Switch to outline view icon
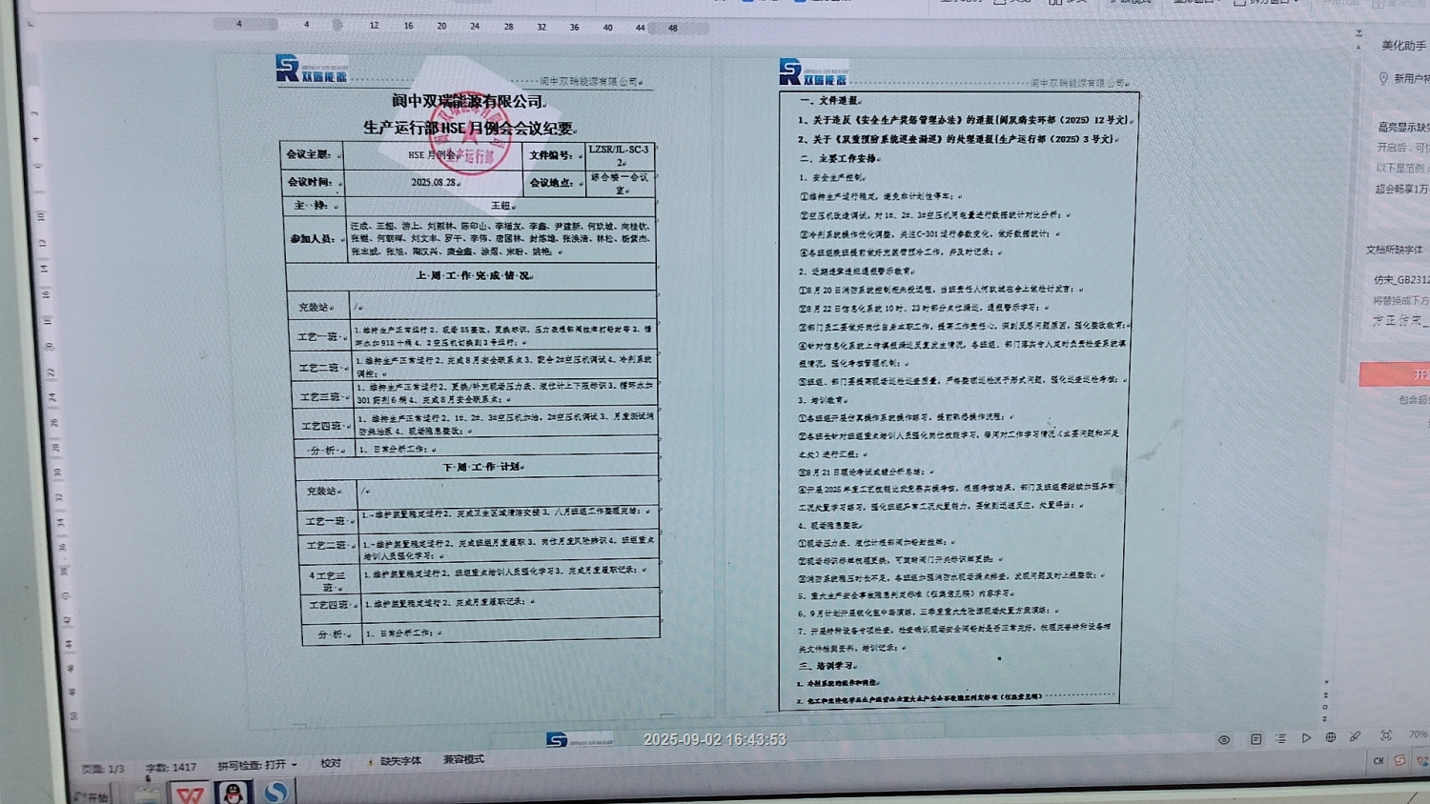 click(x=1281, y=738)
